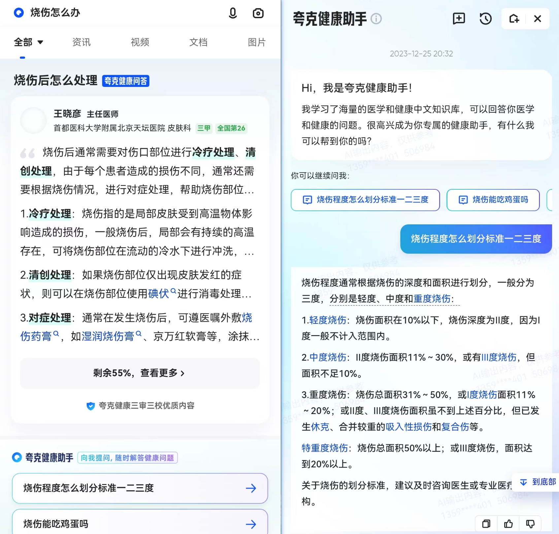Click search icon next to 湿润烧伤膏

[139, 333]
